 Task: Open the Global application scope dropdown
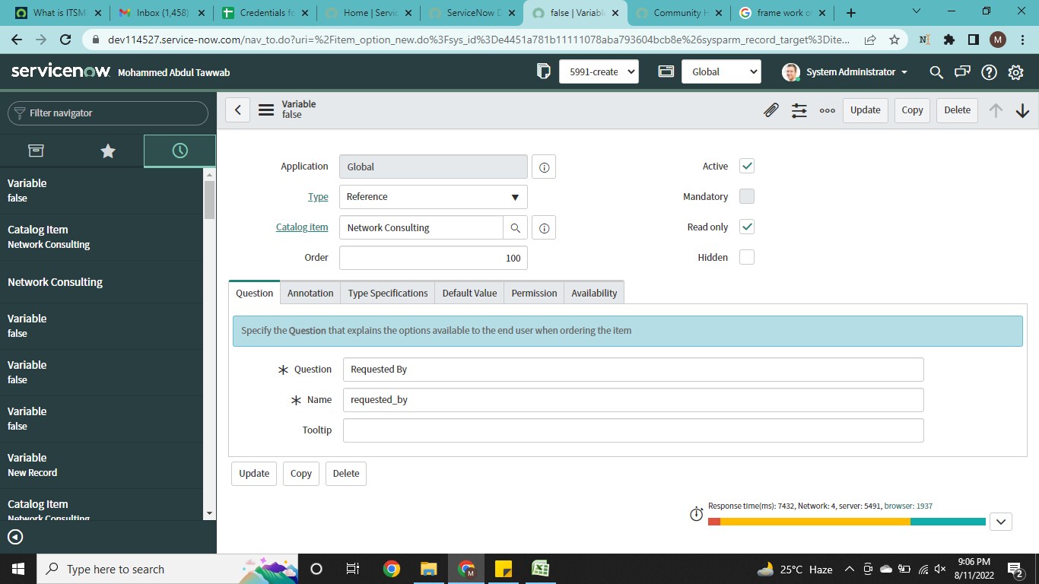(721, 71)
